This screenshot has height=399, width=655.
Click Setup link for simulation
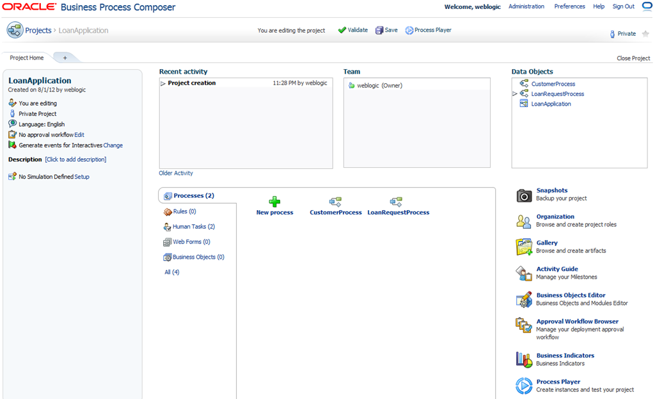pos(82,177)
